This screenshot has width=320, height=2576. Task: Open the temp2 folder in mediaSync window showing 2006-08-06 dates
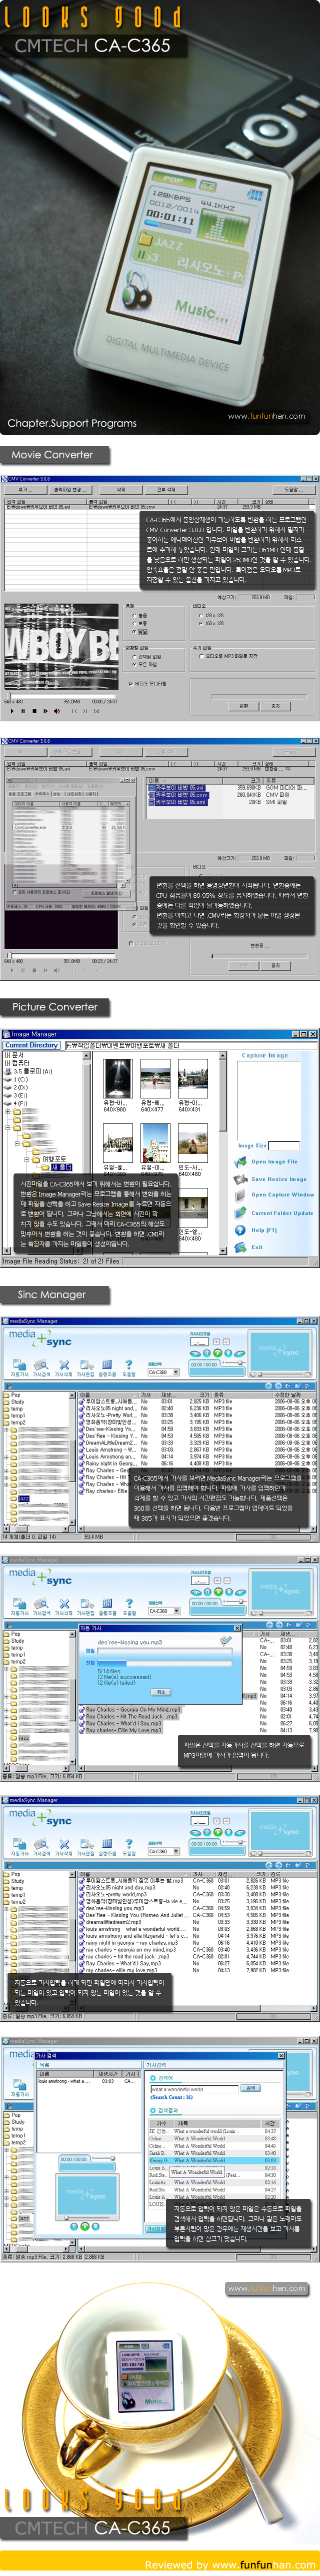[17, 1423]
